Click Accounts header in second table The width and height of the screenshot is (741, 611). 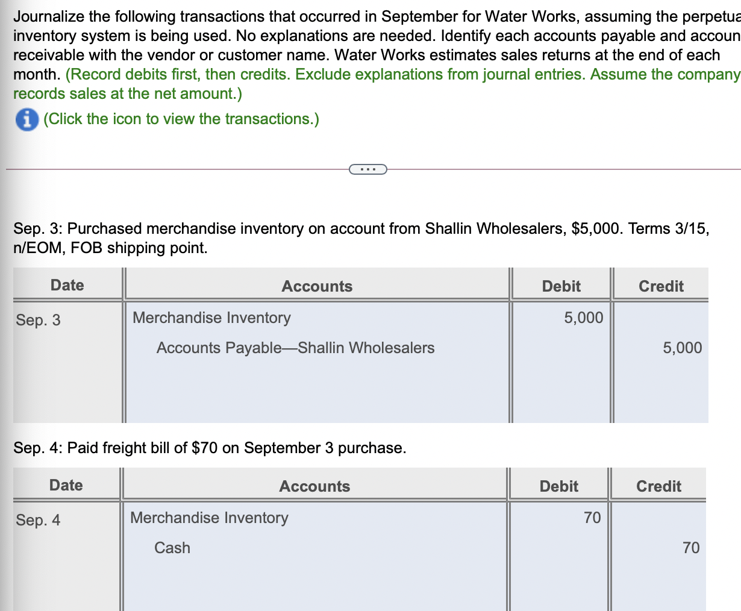(x=314, y=486)
